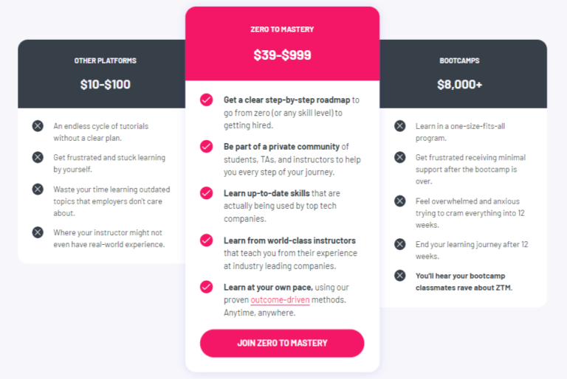Select the BOOTCAMPS column header
Image resolution: width=567 pixels, height=379 pixels.
[x=459, y=60]
